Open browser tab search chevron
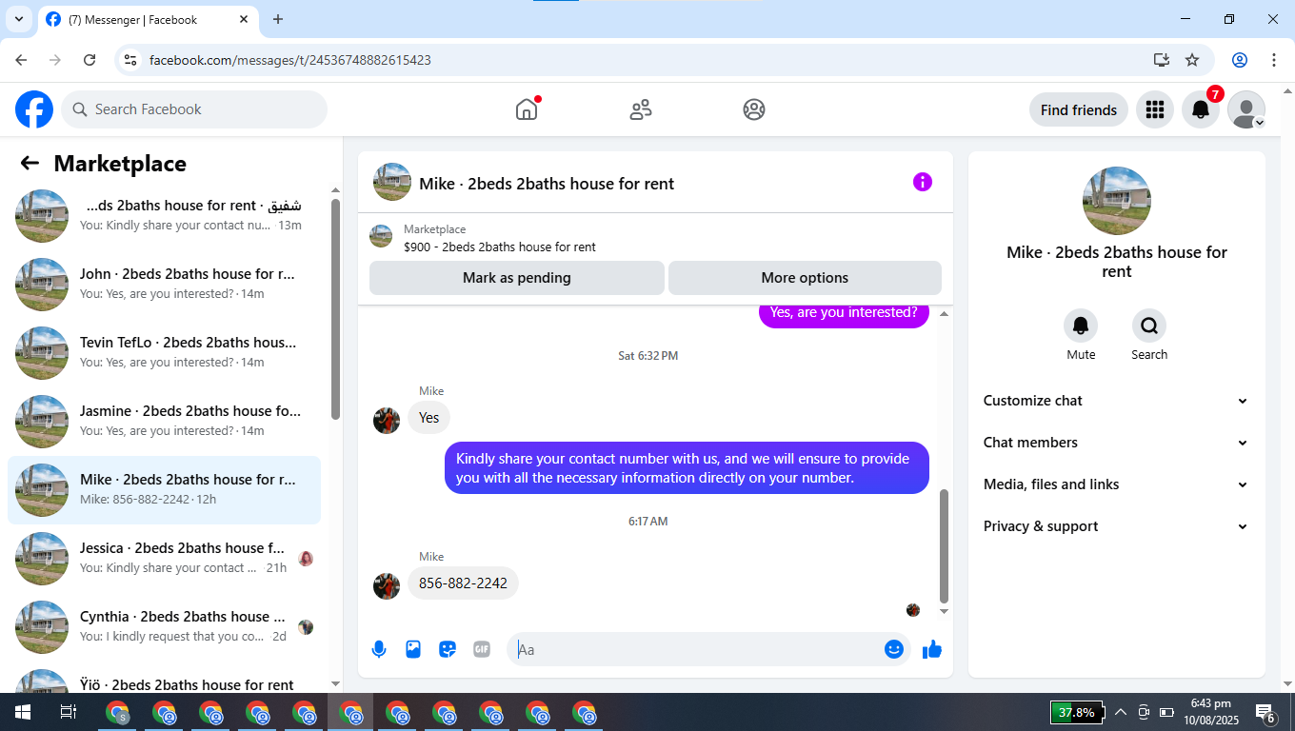This screenshot has height=731, width=1295. [x=18, y=19]
